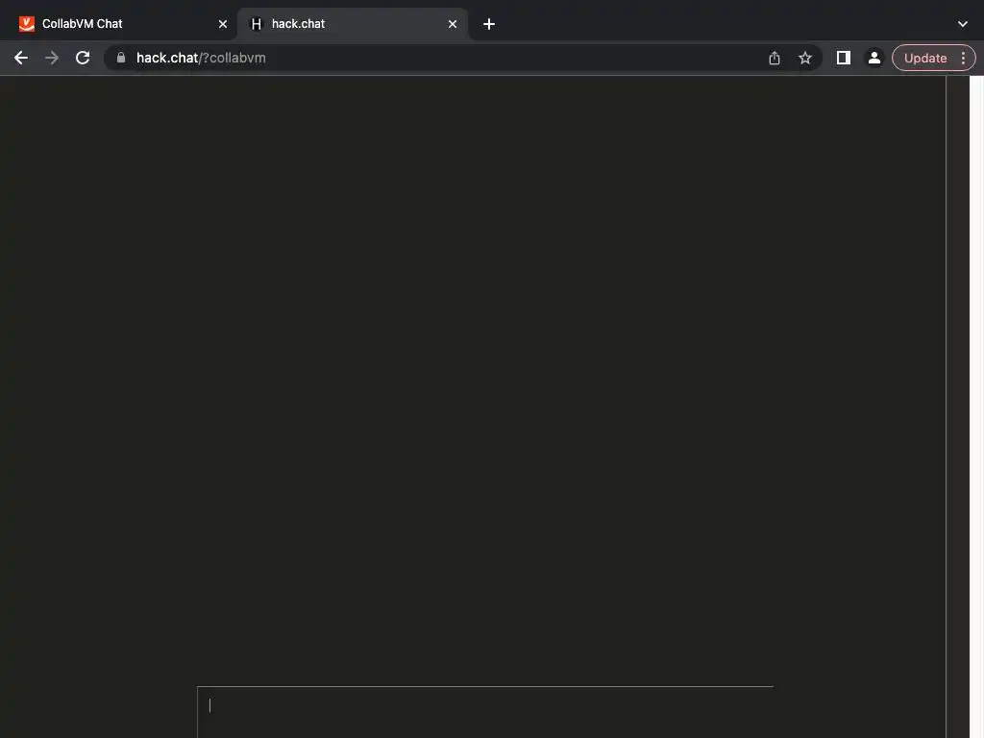Select the hack.chat tab
Viewport: 984px width, 738px height.
click(x=352, y=24)
